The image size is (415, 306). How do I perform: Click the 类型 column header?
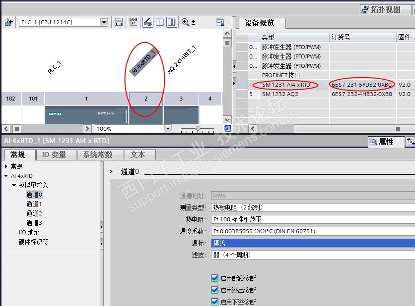(x=294, y=37)
